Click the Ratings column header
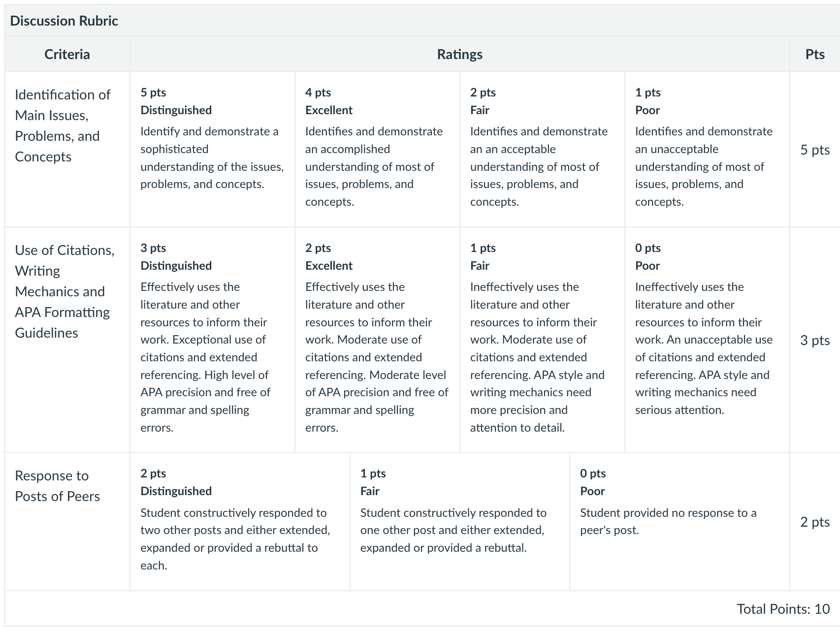840x631 pixels. 459,54
